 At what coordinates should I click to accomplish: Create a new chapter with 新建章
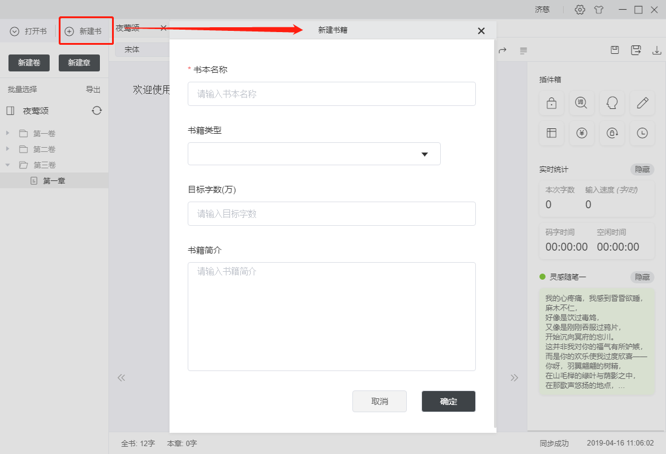click(79, 63)
